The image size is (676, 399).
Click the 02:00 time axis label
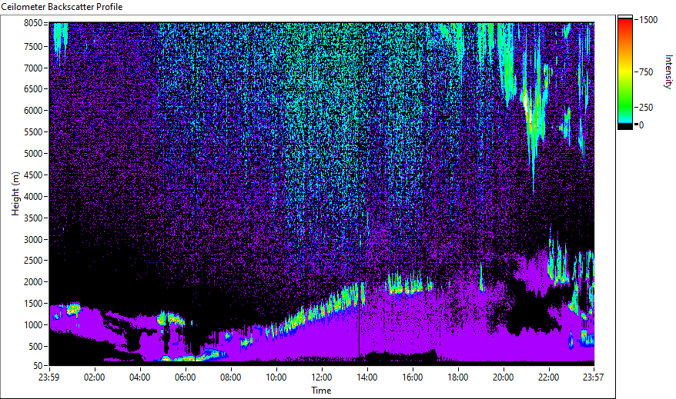(95, 377)
